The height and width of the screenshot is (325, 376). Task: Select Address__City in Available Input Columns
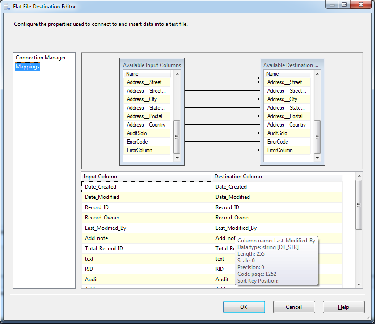[147, 99]
